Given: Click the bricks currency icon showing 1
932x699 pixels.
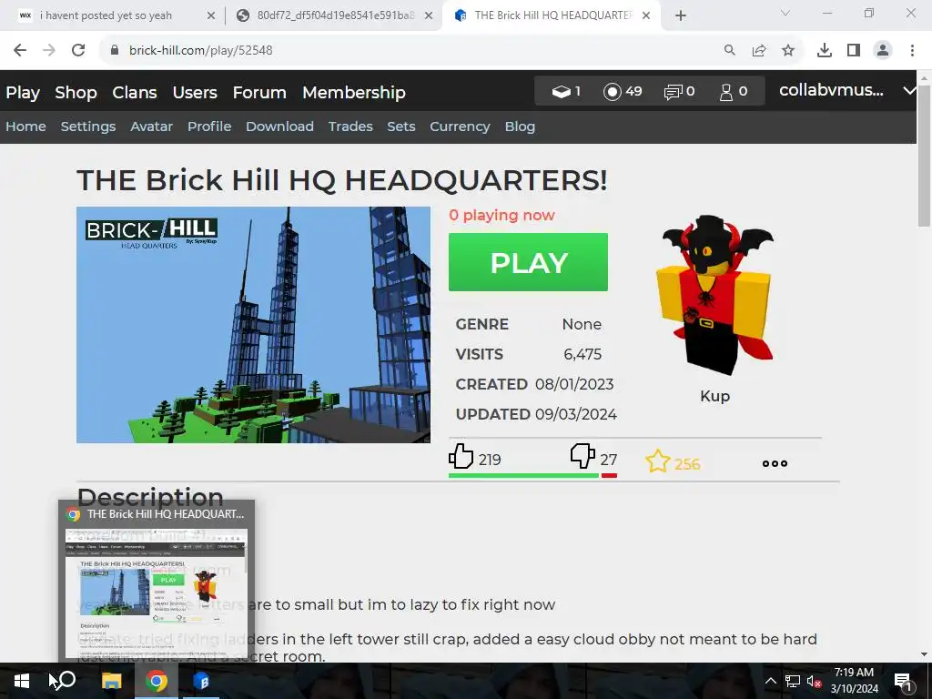Looking at the screenshot, I should point(561,92).
